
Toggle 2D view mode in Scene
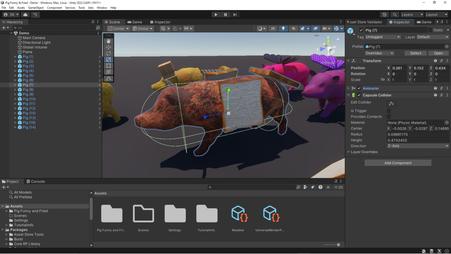click(x=273, y=29)
